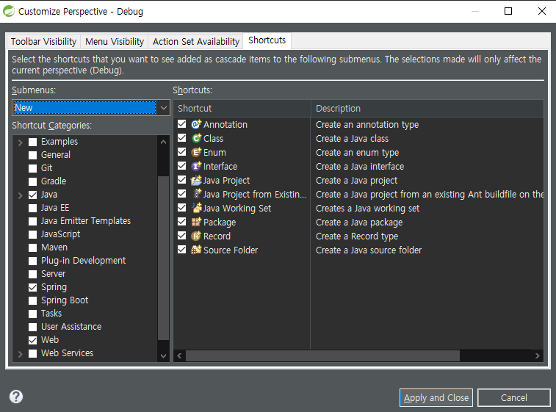This screenshot has width=556, height=412.
Task: Click the Shortcut column header
Action: [242, 109]
